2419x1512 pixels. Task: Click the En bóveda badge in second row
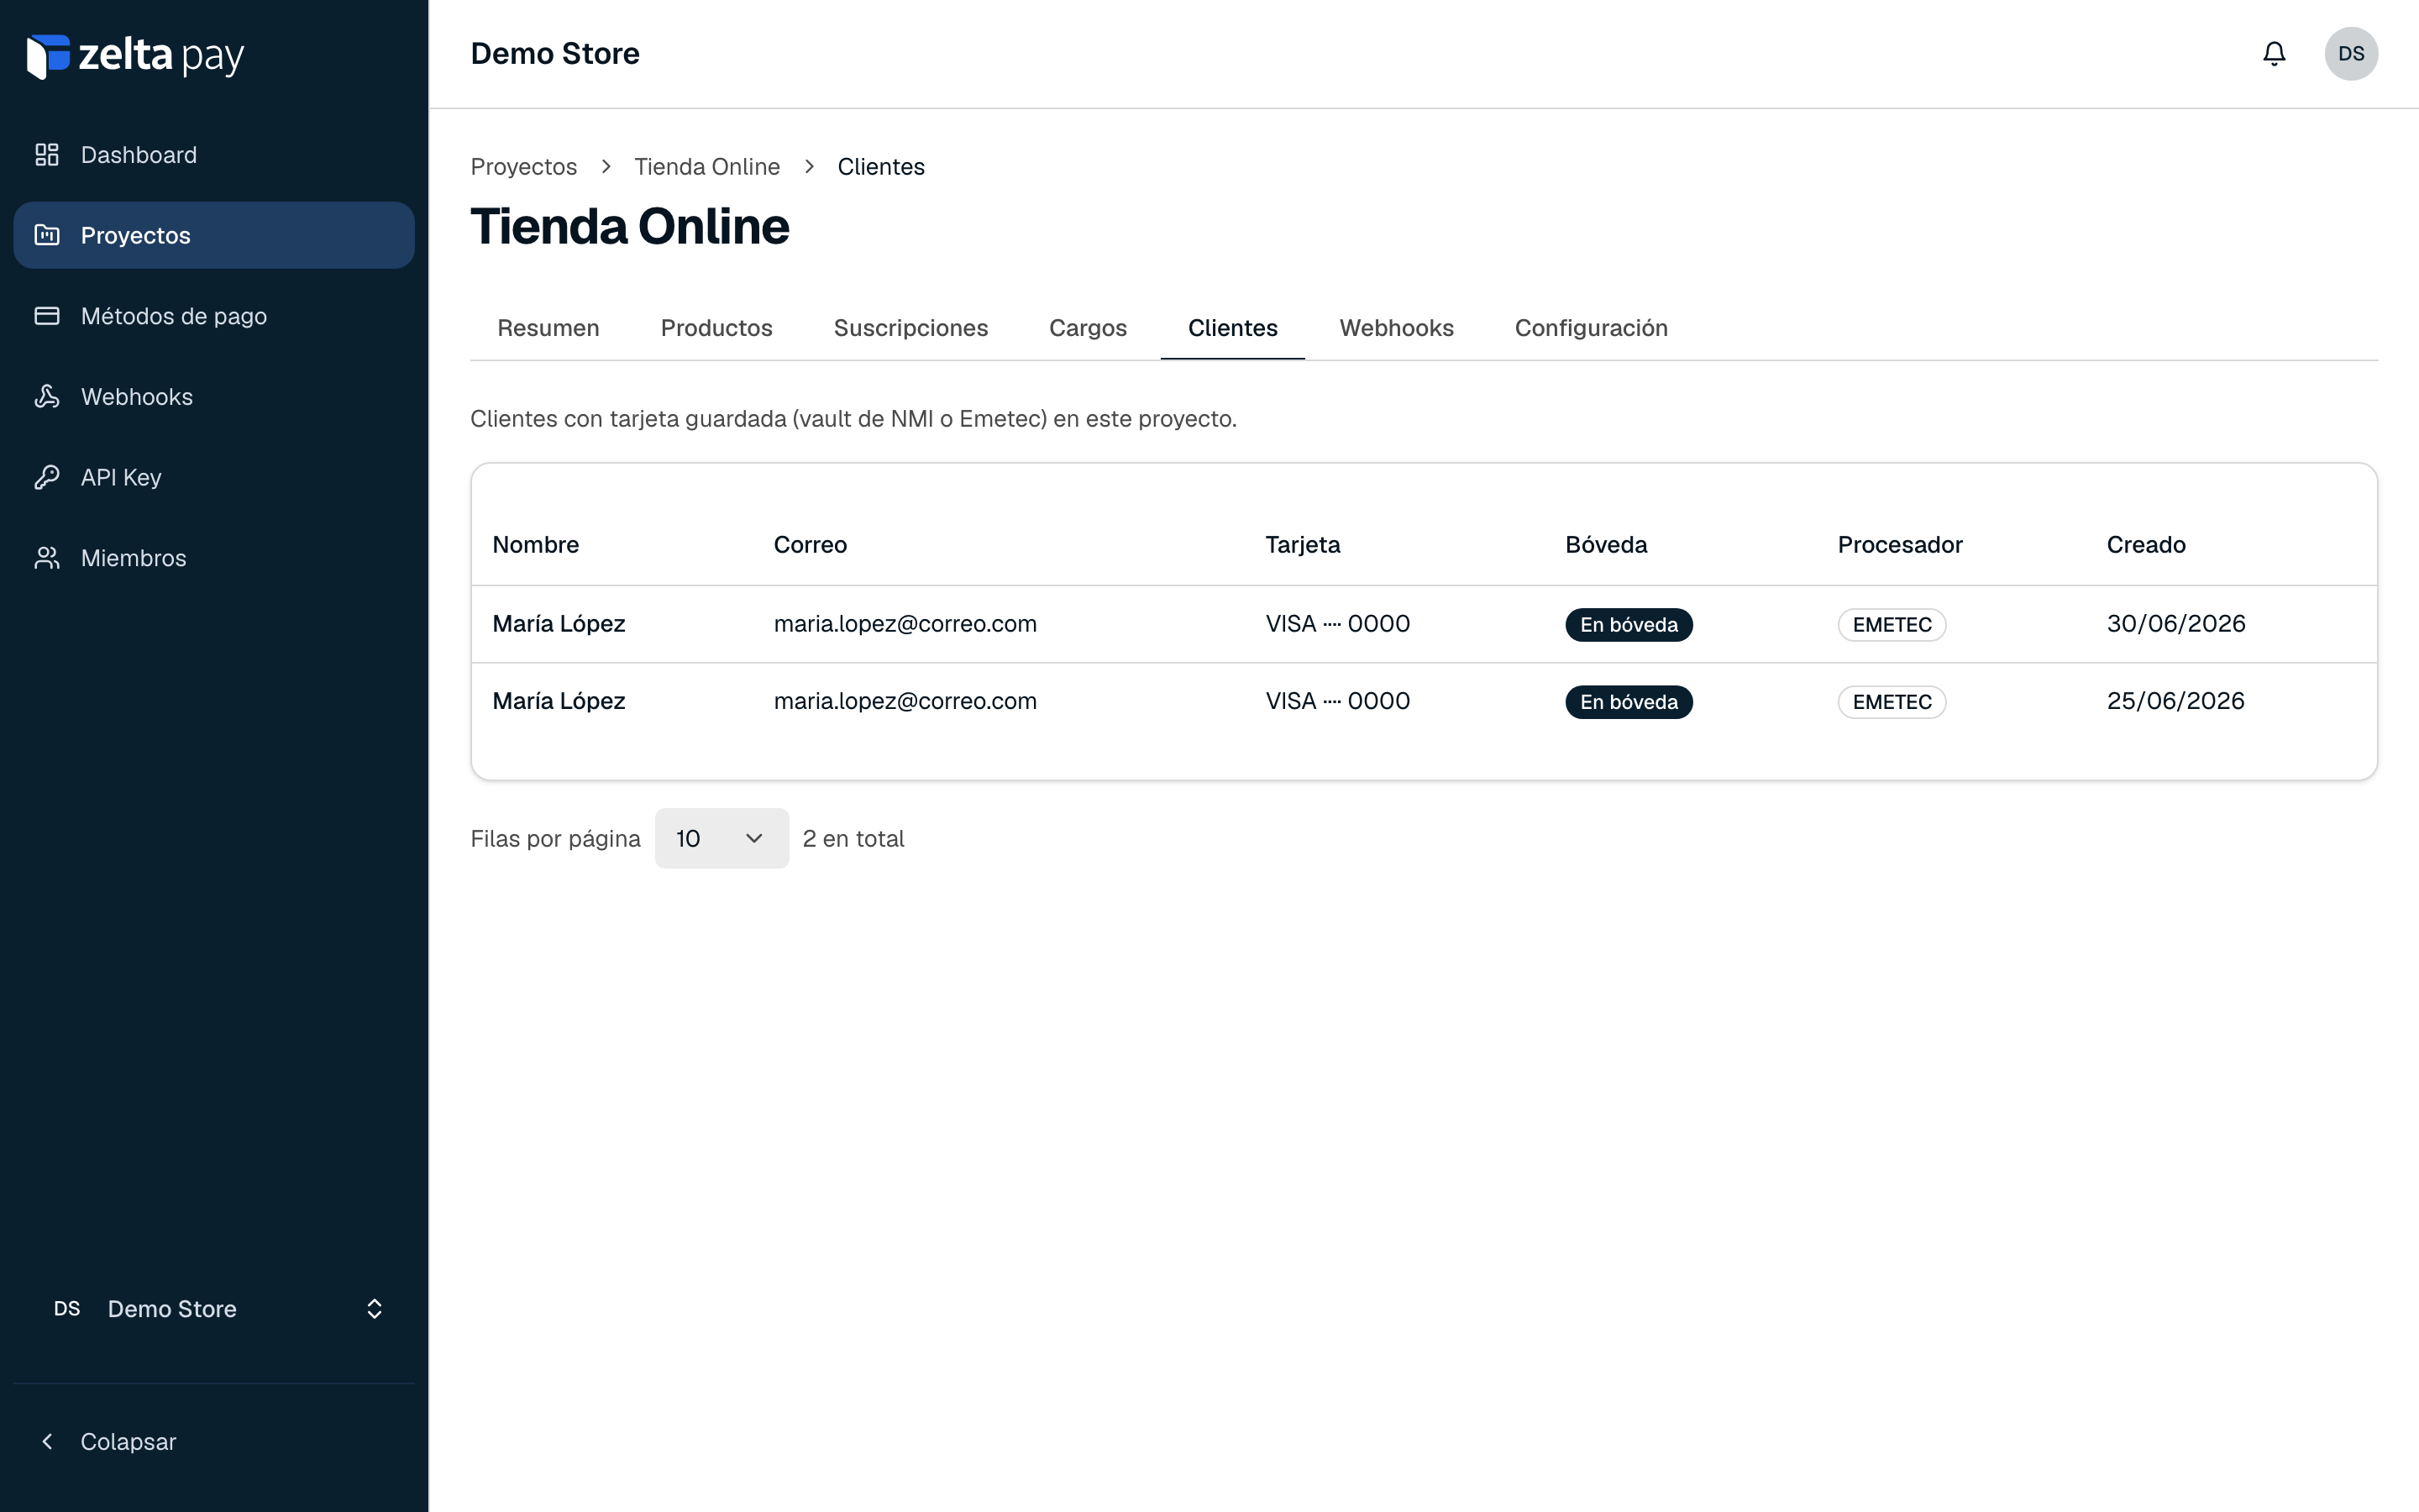(1629, 702)
